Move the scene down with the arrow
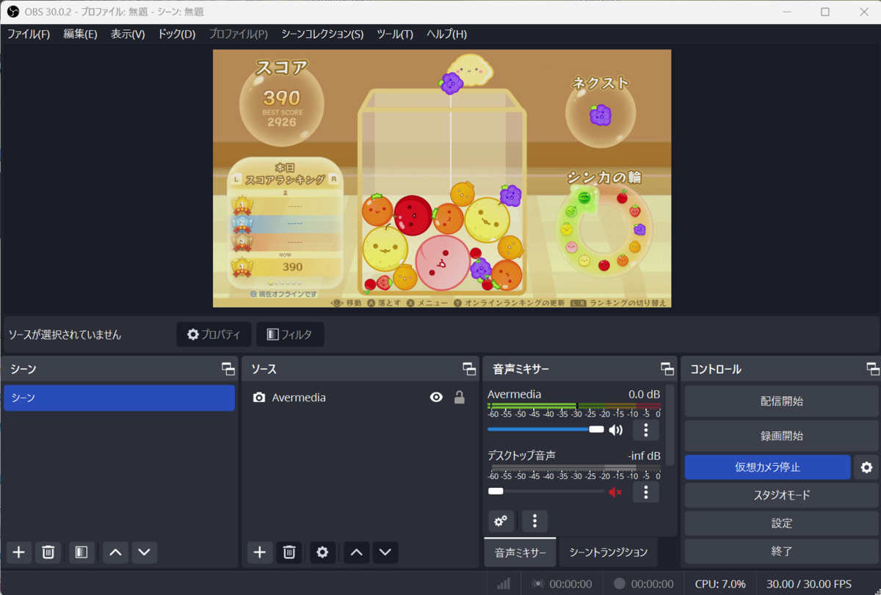This screenshot has height=595, width=881. [145, 552]
